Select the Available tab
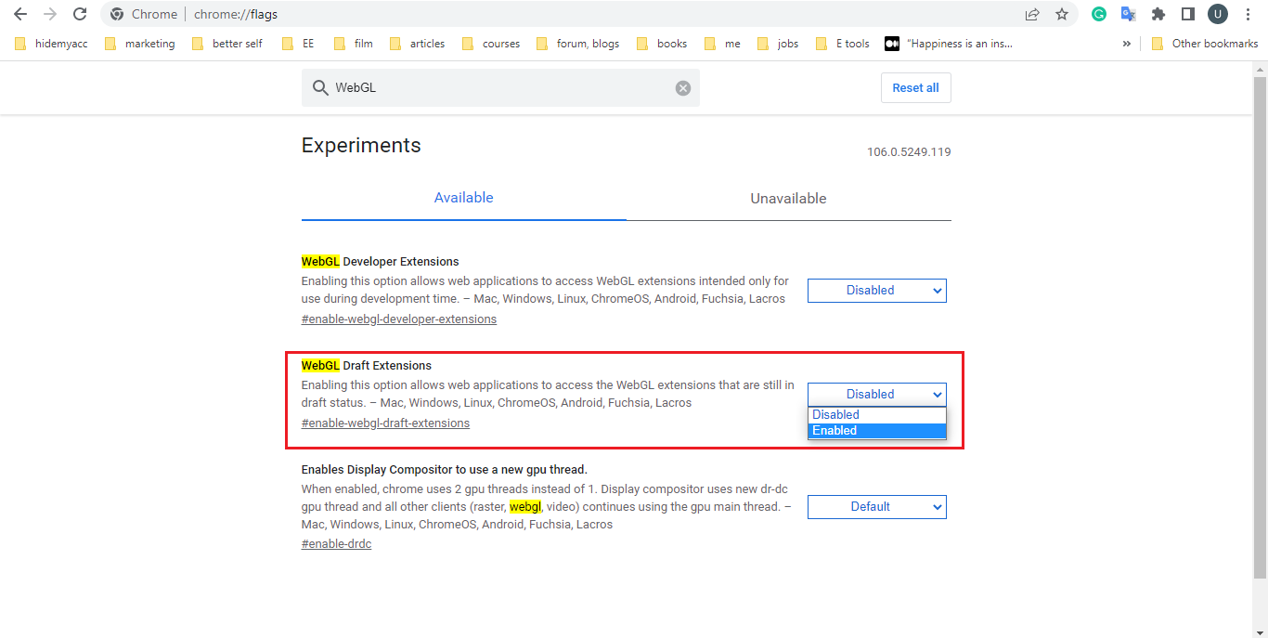This screenshot has width=1268, height=638. point(463,198)
